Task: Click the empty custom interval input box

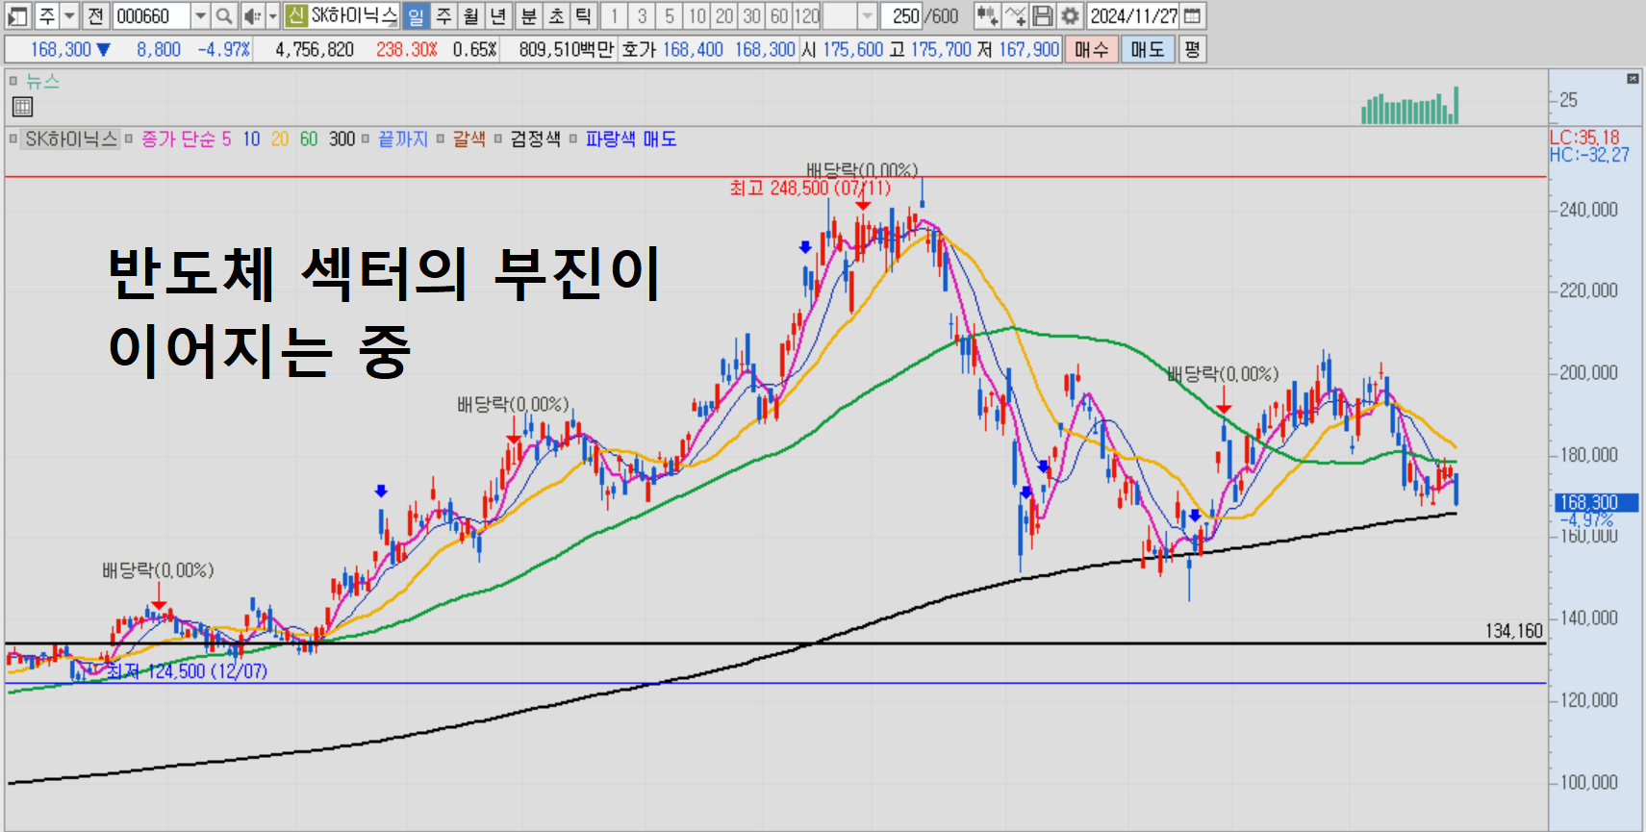Action: pyautogui.click(x=840, y=15)
